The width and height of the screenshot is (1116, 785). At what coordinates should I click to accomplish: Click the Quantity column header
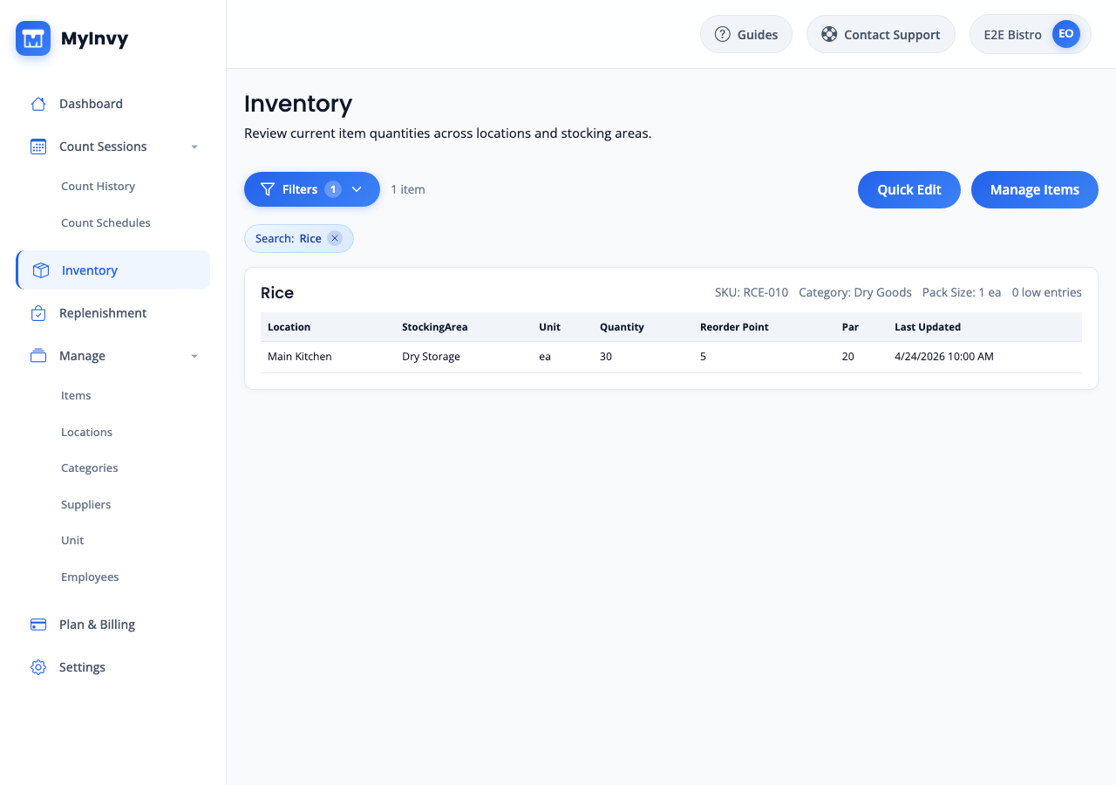622,327
